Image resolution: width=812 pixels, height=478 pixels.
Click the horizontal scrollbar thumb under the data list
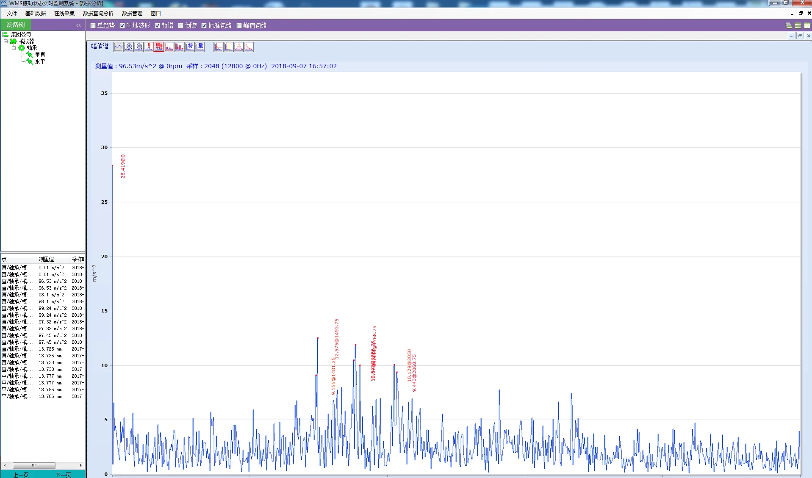[x=34, y=465]
